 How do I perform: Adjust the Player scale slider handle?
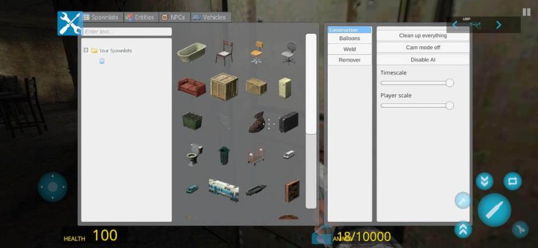[449, 105]
